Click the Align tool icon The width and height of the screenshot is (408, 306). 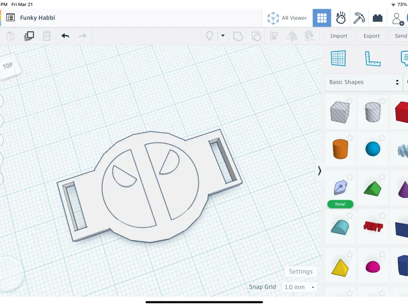[x=274, y=36]
